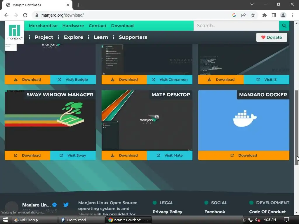Bookmark this page with the star icon

click(253, 15)
